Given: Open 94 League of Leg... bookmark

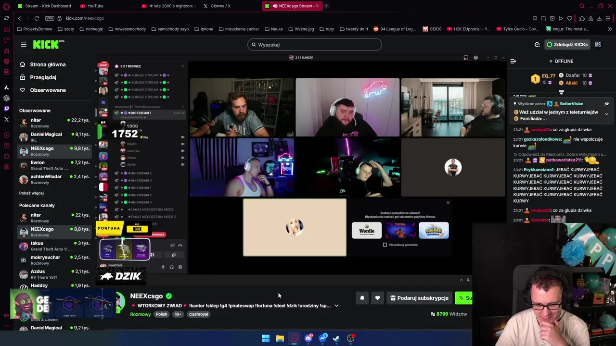Looking at the screenshot, I should (x=395, y=29).
